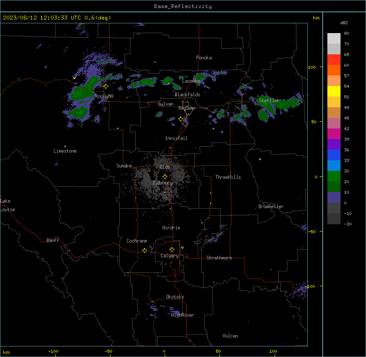The height and width of the screenshot is (357, 366).
Task: Click the Ponoka town label
Action: pyautogui.click(x=204, y=58)
